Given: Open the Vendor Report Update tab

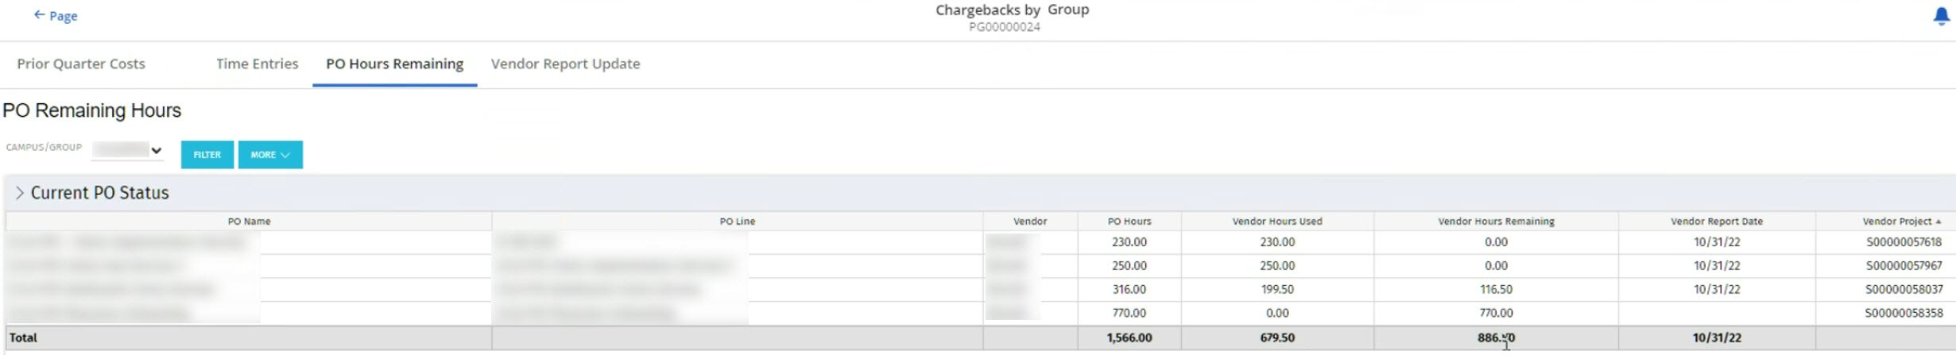Looking at the screenshot, I should coord(565,64).
